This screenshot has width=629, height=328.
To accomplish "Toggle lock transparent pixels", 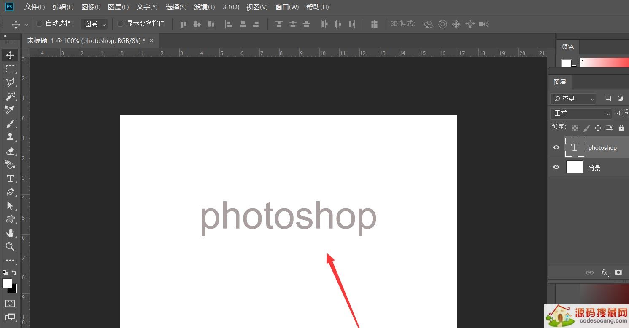I will click(575, 128).
